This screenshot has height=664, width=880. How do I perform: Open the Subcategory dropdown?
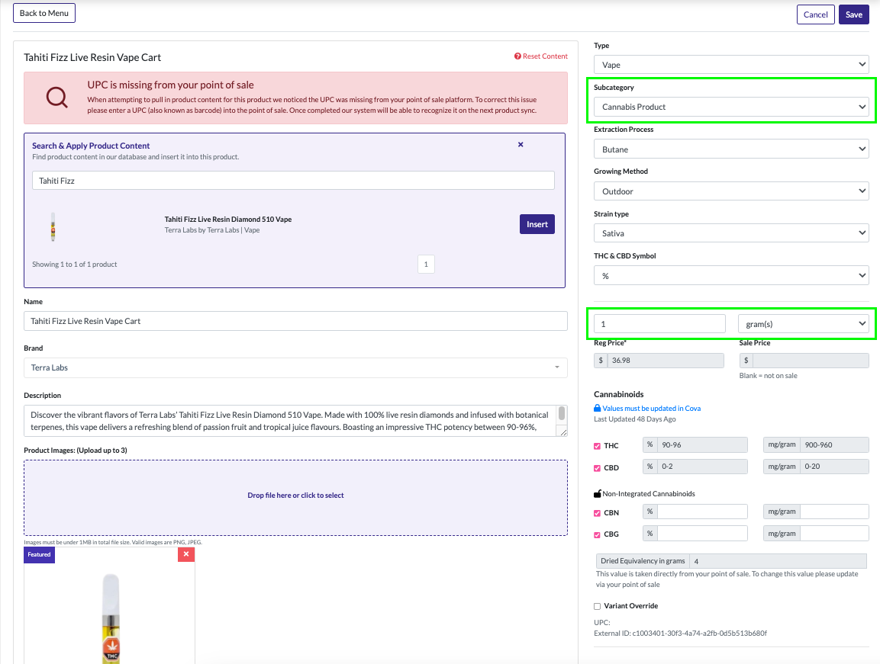[x=731, y=107]
